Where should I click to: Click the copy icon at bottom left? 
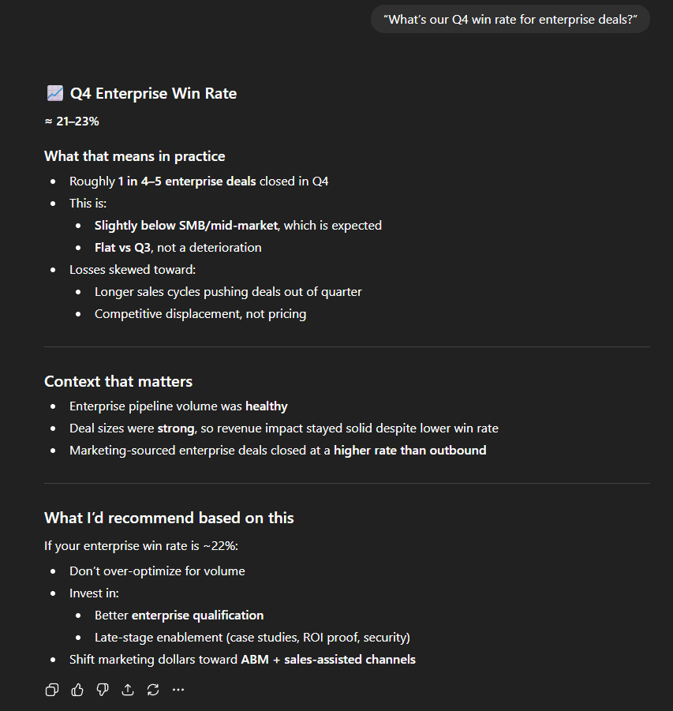click(51, 689)
